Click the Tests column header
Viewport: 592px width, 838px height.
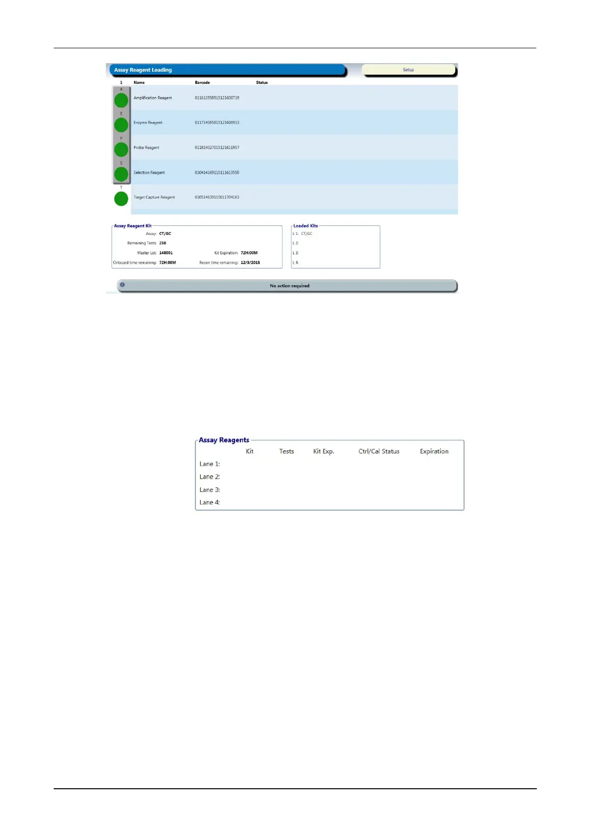286,451
